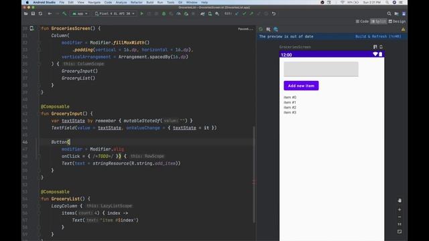The width and height of the screenshot is (429, 241).
Task: Open the macOS notification center icon
Action: [401, 3]
